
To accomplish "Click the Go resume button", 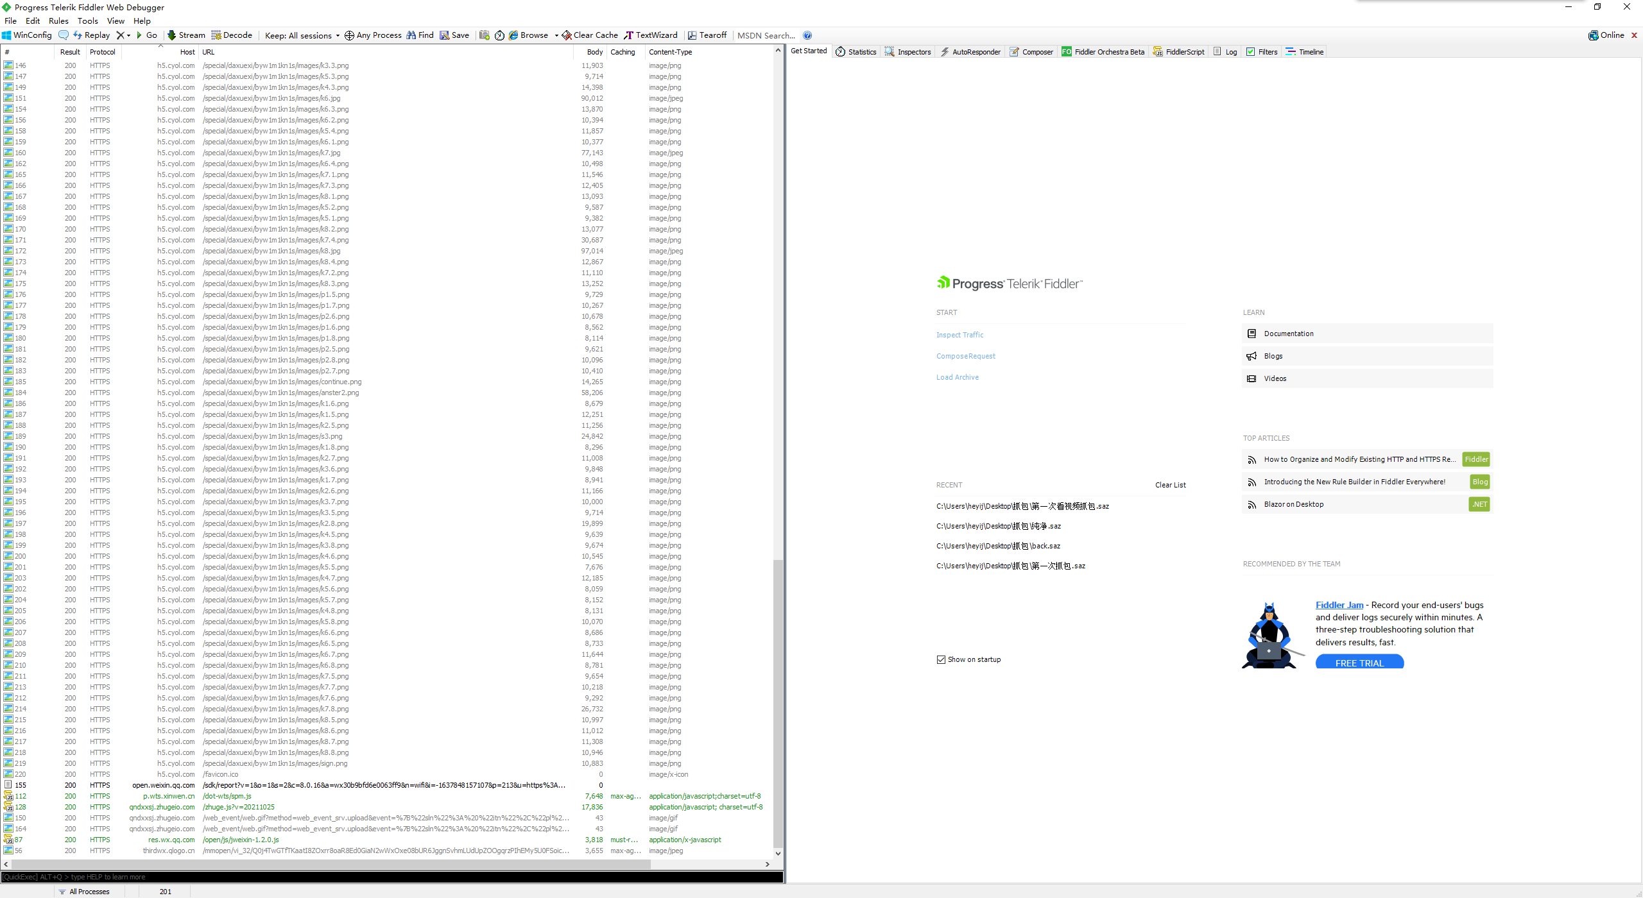I will [x=147, y=35].
